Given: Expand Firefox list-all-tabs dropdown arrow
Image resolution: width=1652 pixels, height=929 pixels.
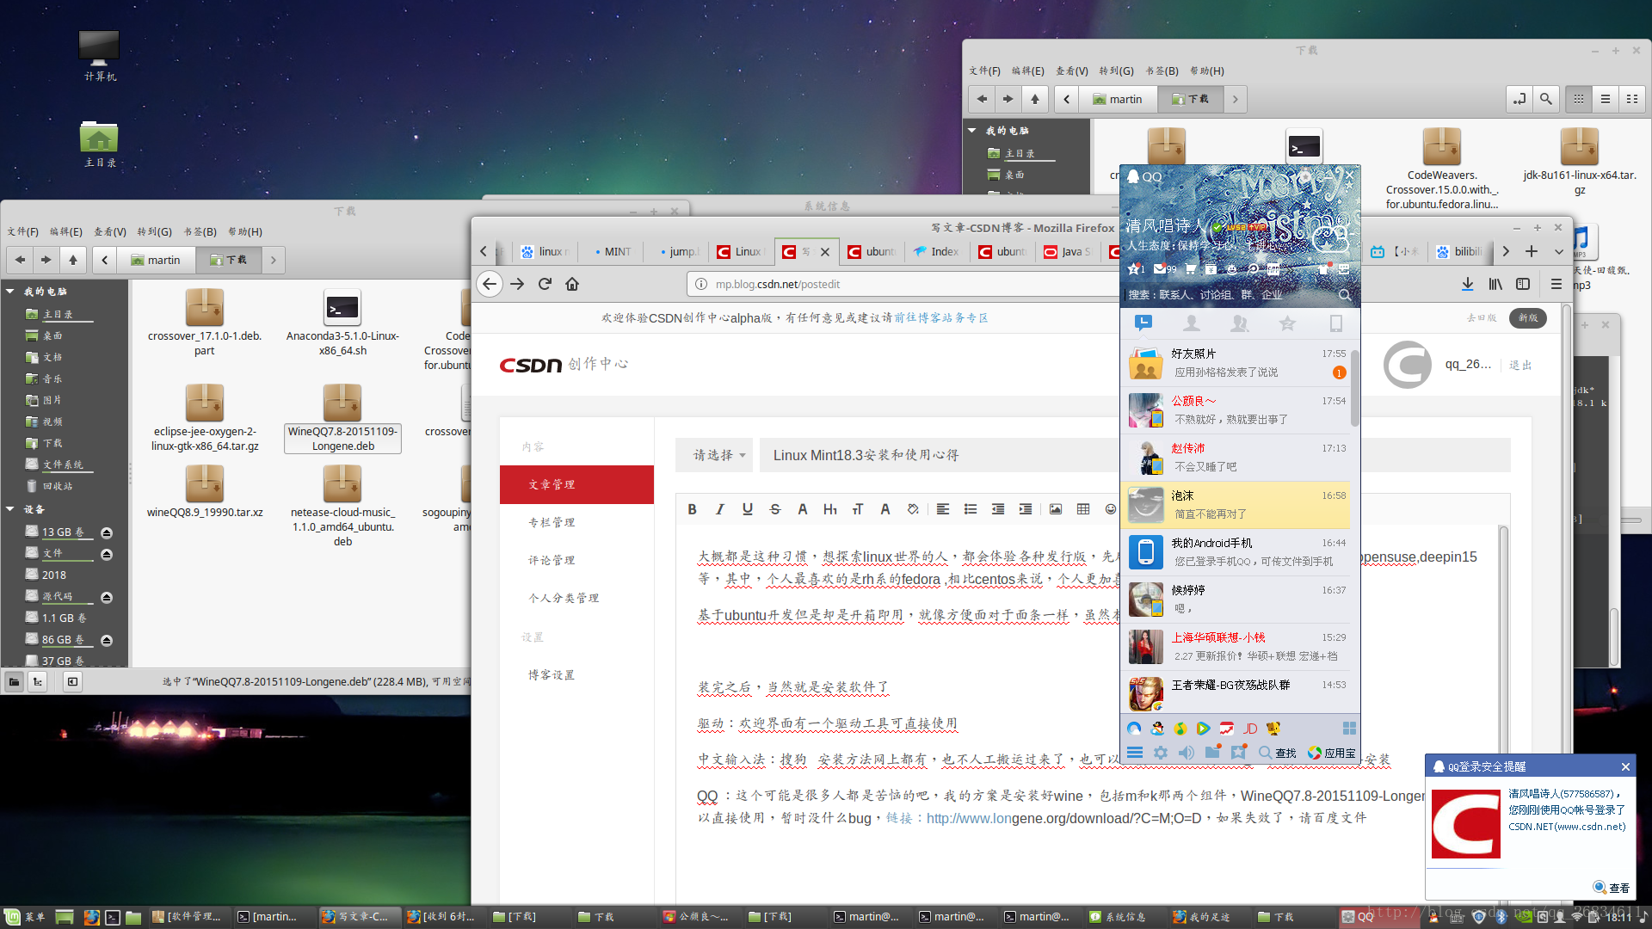Looking at the screenshot, I should tap(1558, 251).
